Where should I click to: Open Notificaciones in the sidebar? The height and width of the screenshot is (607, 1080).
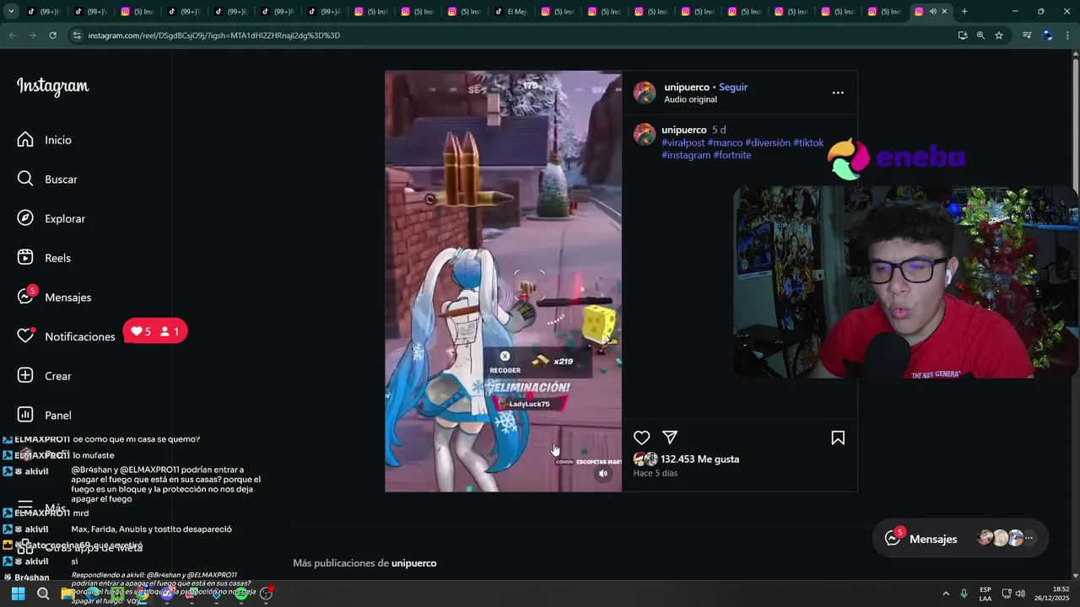tap(79, 336)
